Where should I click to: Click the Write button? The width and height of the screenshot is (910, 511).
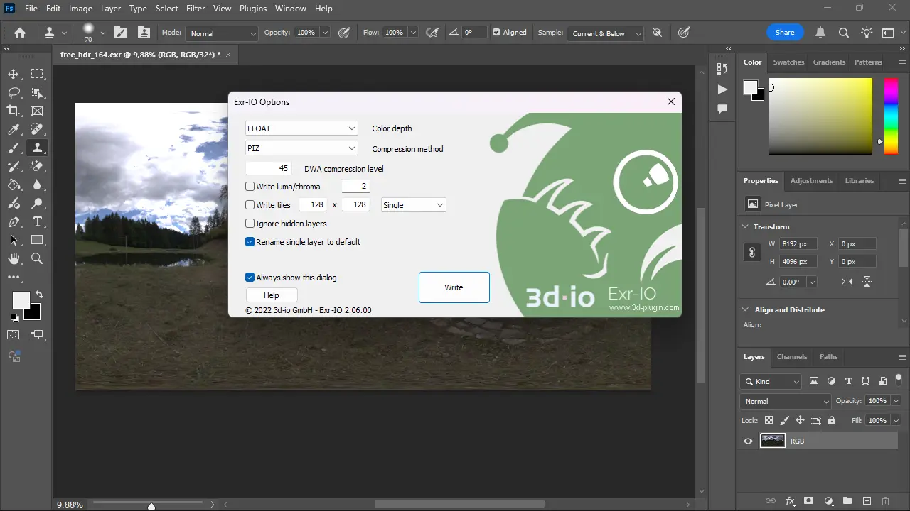coord(454,287)
